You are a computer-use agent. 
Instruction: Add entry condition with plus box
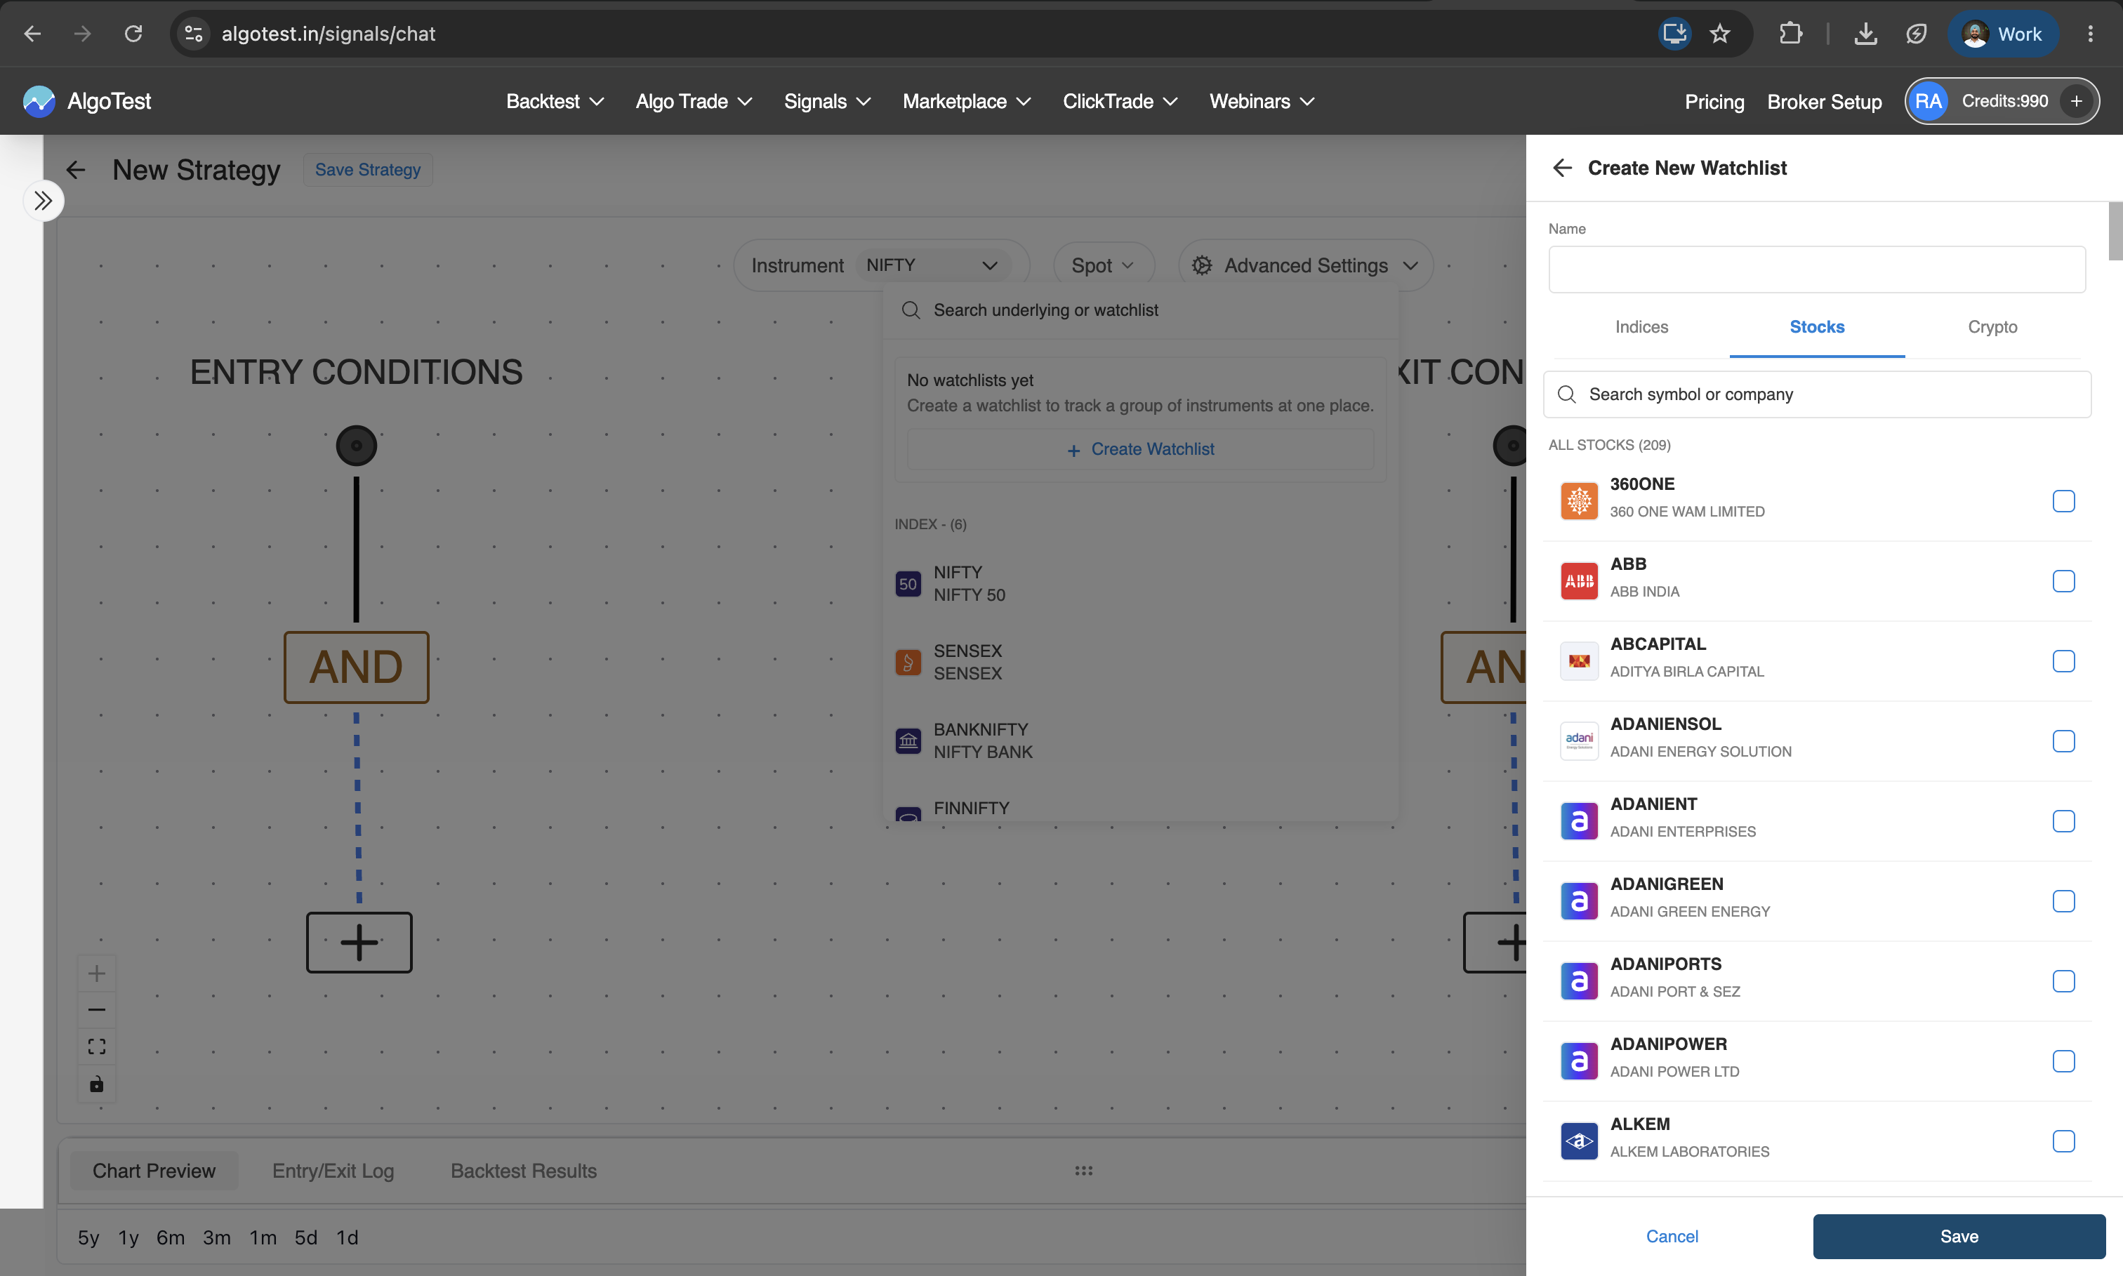click(359, 943)
